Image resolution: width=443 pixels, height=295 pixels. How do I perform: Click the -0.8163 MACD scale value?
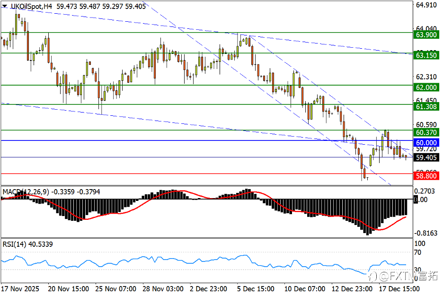tap(425, 233)
